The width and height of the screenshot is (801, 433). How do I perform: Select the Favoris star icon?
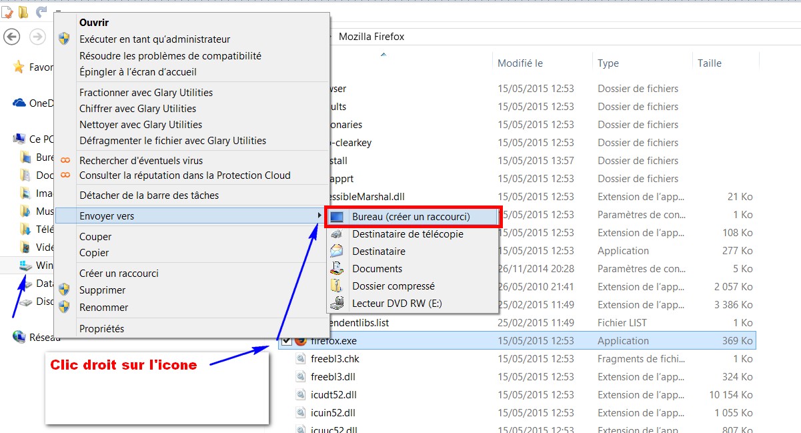pyautogui.click(x=19, y=67)
